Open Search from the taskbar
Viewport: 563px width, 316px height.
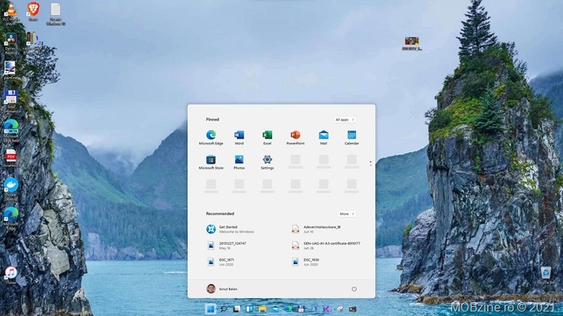point(224,309)
